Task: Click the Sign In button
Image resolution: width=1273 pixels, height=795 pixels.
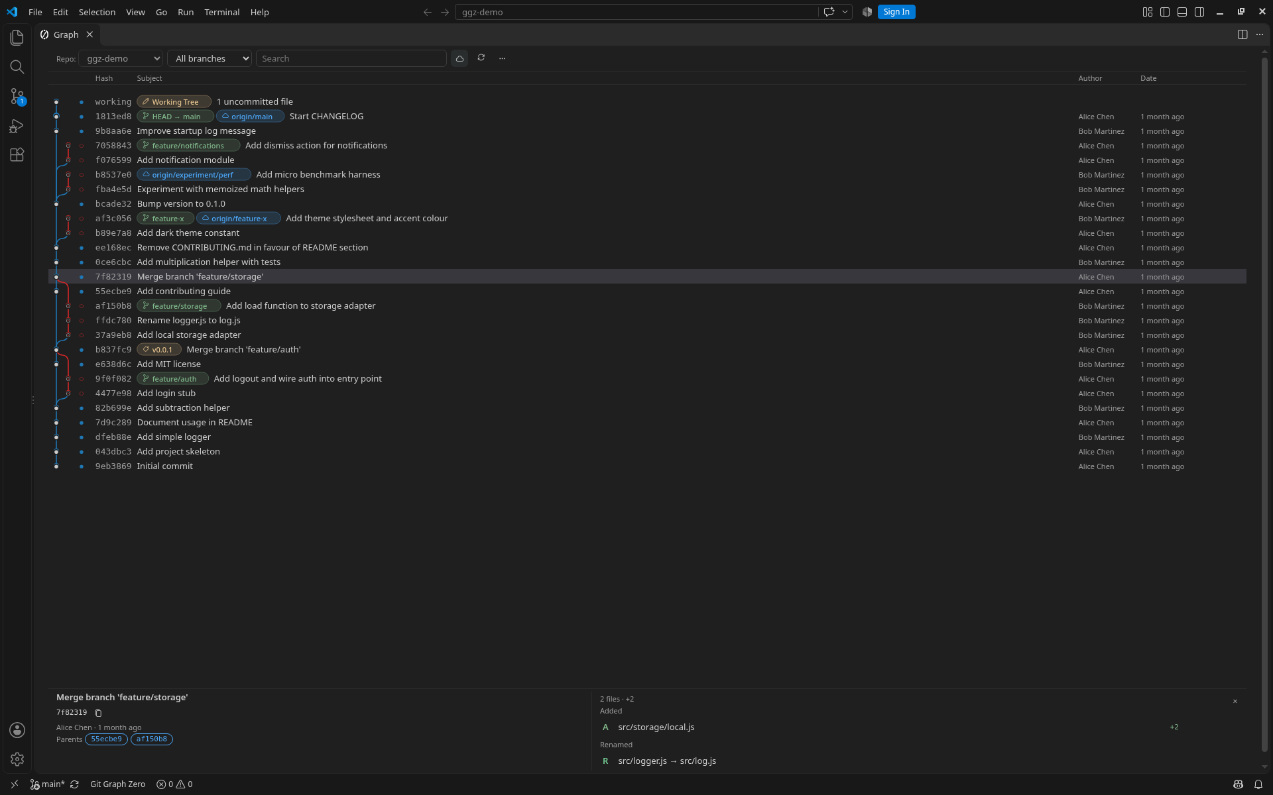Action: click(x=896, y=12)
